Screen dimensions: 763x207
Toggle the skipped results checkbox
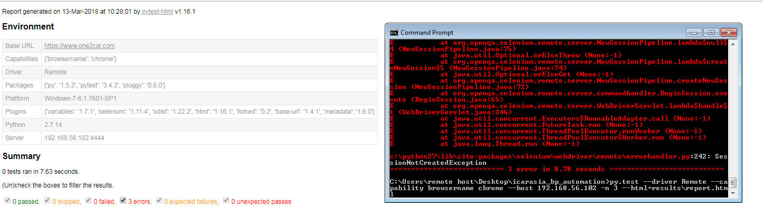47,201
